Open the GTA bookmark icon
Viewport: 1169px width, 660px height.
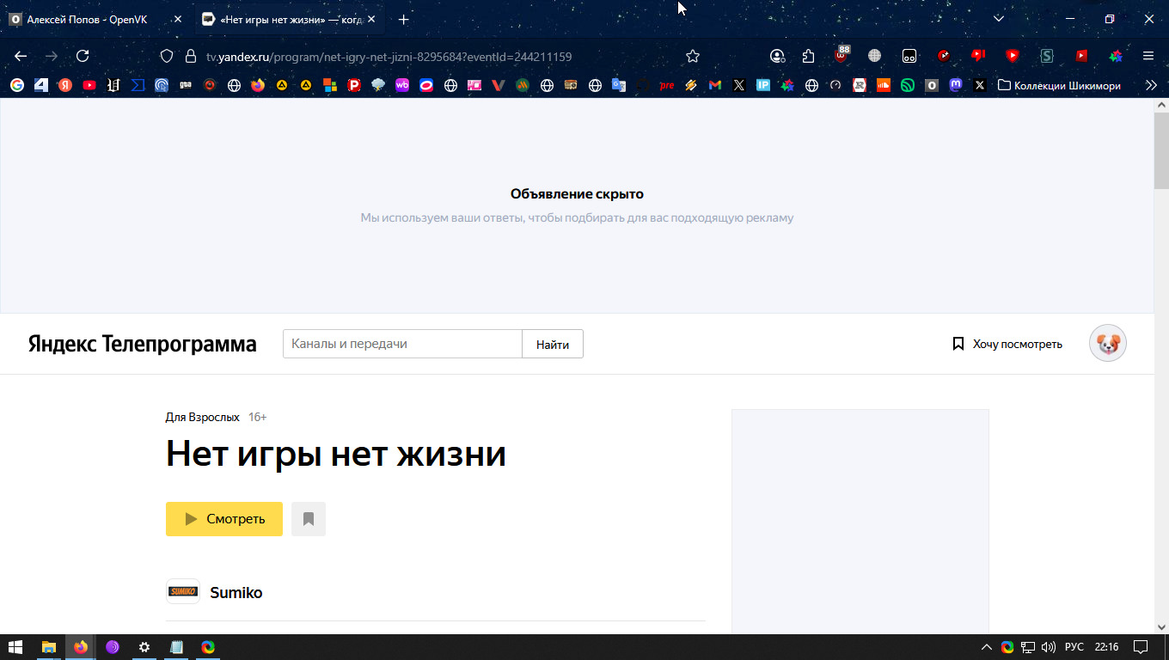coord(186,85)
